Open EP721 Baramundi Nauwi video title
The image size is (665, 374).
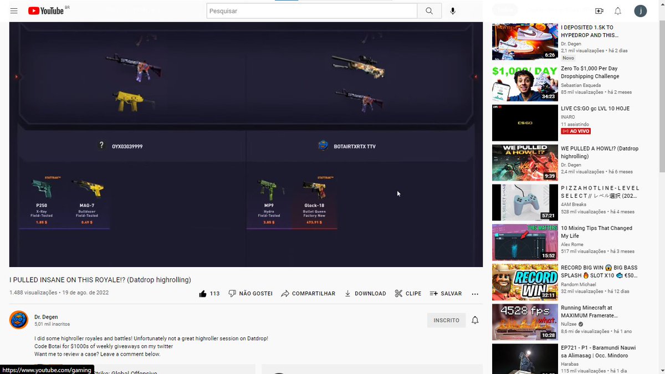(598, 351)
